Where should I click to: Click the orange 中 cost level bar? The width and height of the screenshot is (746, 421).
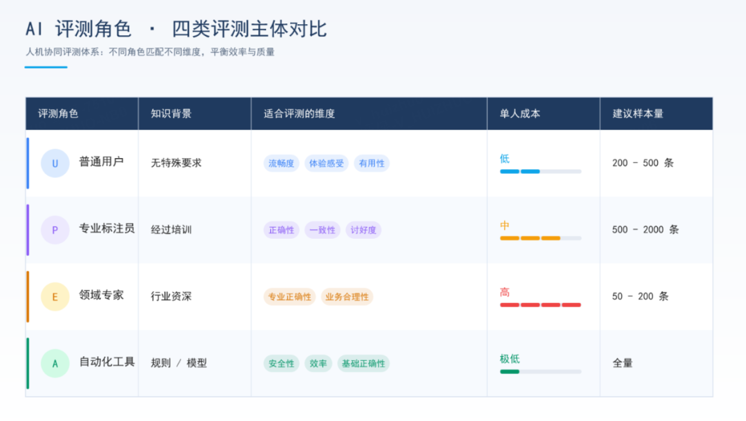[x=540, y=238]
